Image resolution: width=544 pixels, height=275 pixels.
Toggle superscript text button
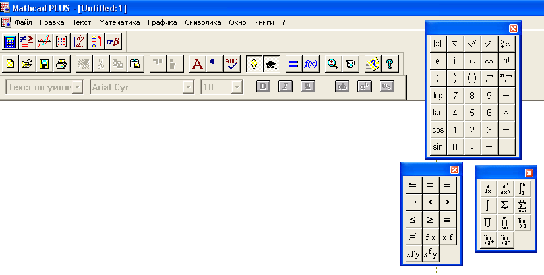click(x=364, y=86)
